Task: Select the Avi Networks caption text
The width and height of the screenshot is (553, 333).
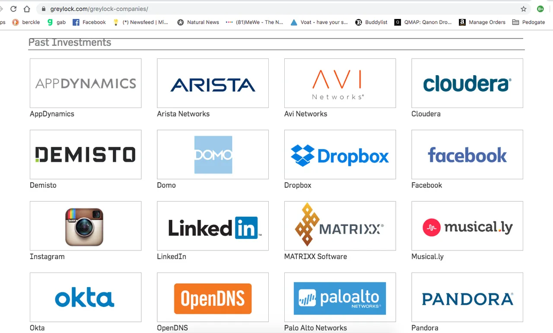Action: tap(305, 114)
